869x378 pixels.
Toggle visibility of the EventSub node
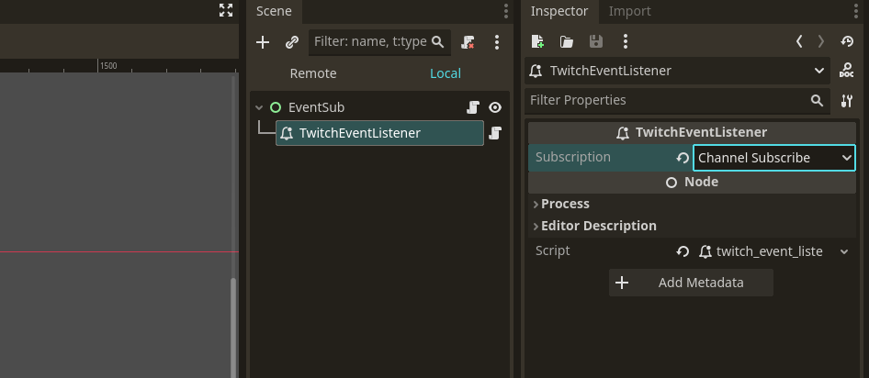pyautogui.click(x=495, y=107)
